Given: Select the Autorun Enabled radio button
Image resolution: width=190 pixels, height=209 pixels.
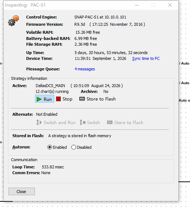Looking at the screenshot, I should (x=50, y=147).
